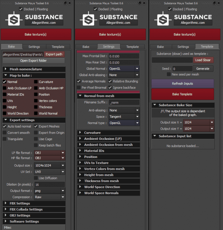223x230 pixels.
Task: Enable Triangulate checkbox
Action: (x=5, y=139)
